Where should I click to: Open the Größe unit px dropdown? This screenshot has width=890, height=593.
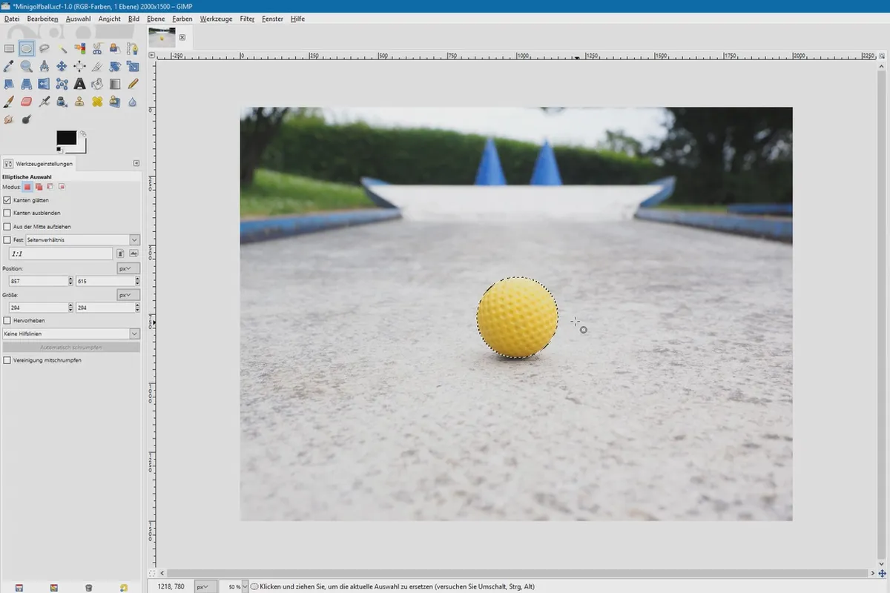tap(128, 294)
